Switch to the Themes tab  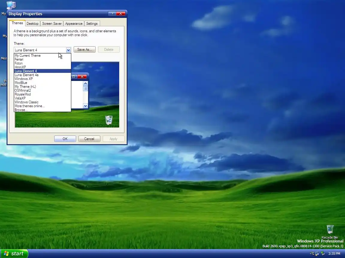pyautogui.click(x=17, y=23)
